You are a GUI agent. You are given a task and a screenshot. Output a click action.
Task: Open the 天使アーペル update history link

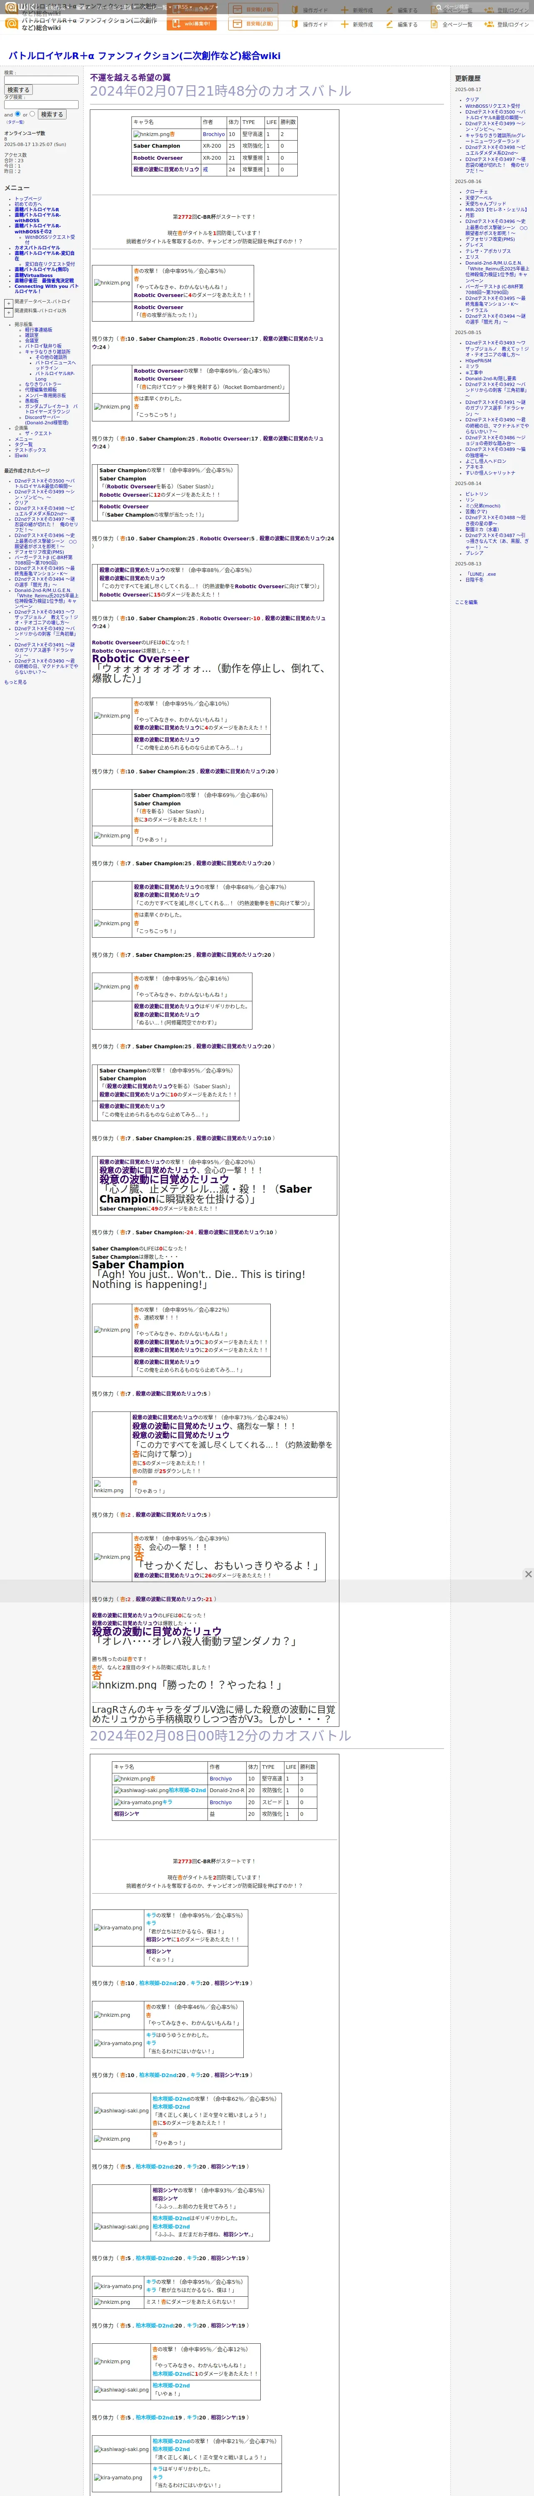(479, 198)
